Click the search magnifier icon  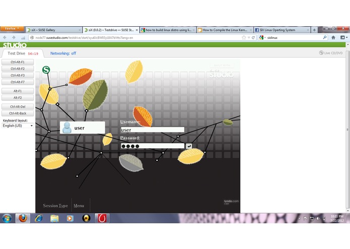point(325,37)
